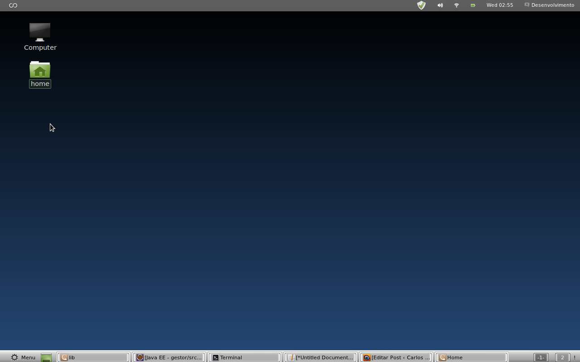The width and height of the screenshot is (580, 362).
Task: Click the exclamation notification icon
Action: point(575,357)
